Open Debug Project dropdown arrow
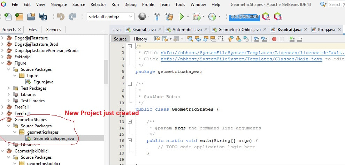This screenshot has width=345, height=165. coord(204,16)
